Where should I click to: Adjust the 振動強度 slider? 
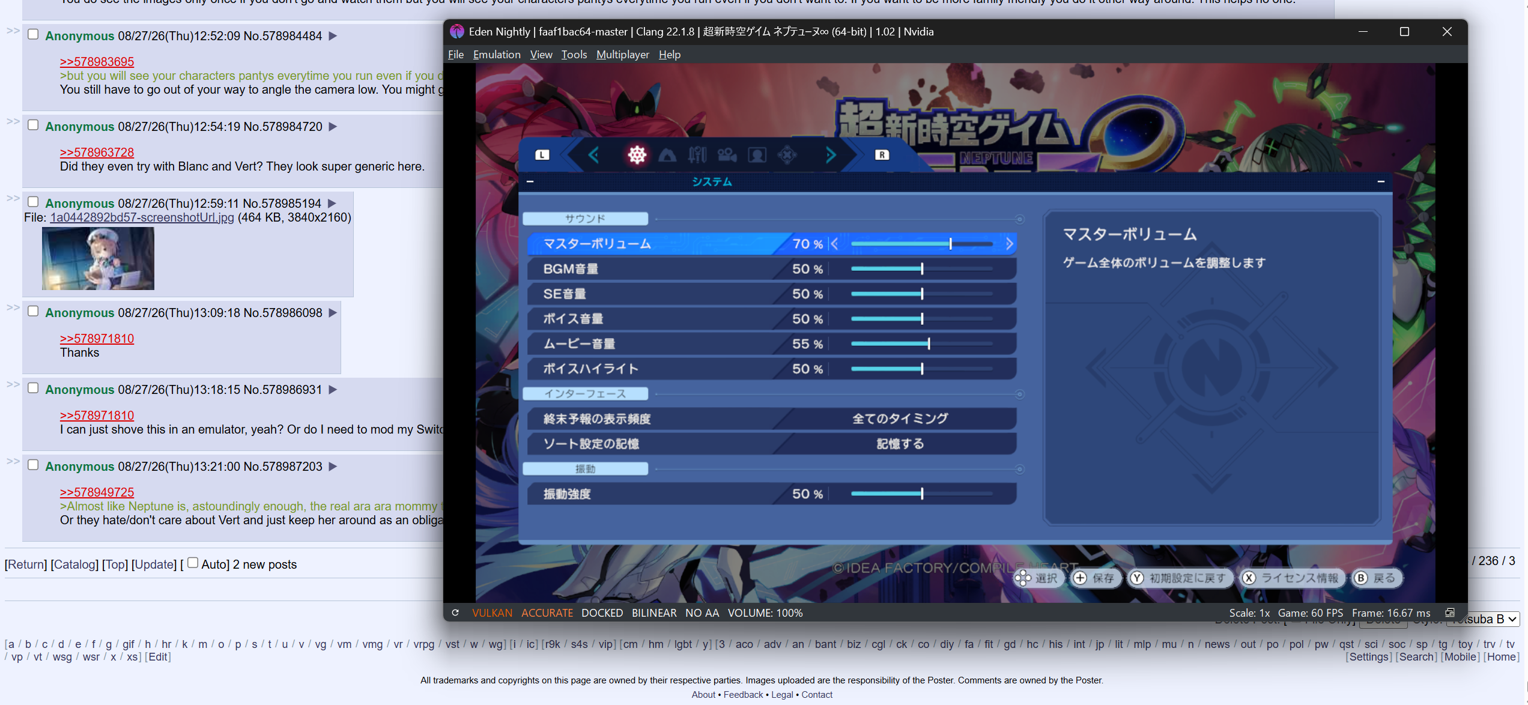(921, 494)
